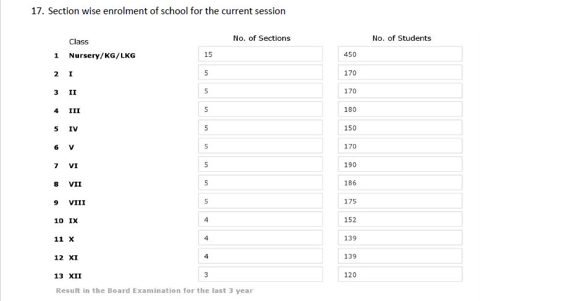Image resolution: width=562 pixels, height=301 pixels.
Task: Click Class III number of sections field
Action: coord(261,109)
